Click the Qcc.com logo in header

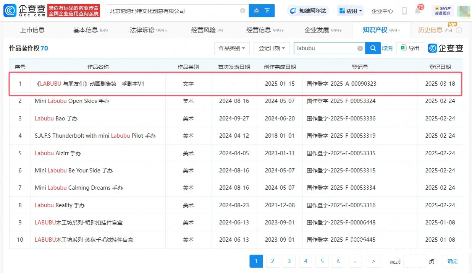coord(24,11)
